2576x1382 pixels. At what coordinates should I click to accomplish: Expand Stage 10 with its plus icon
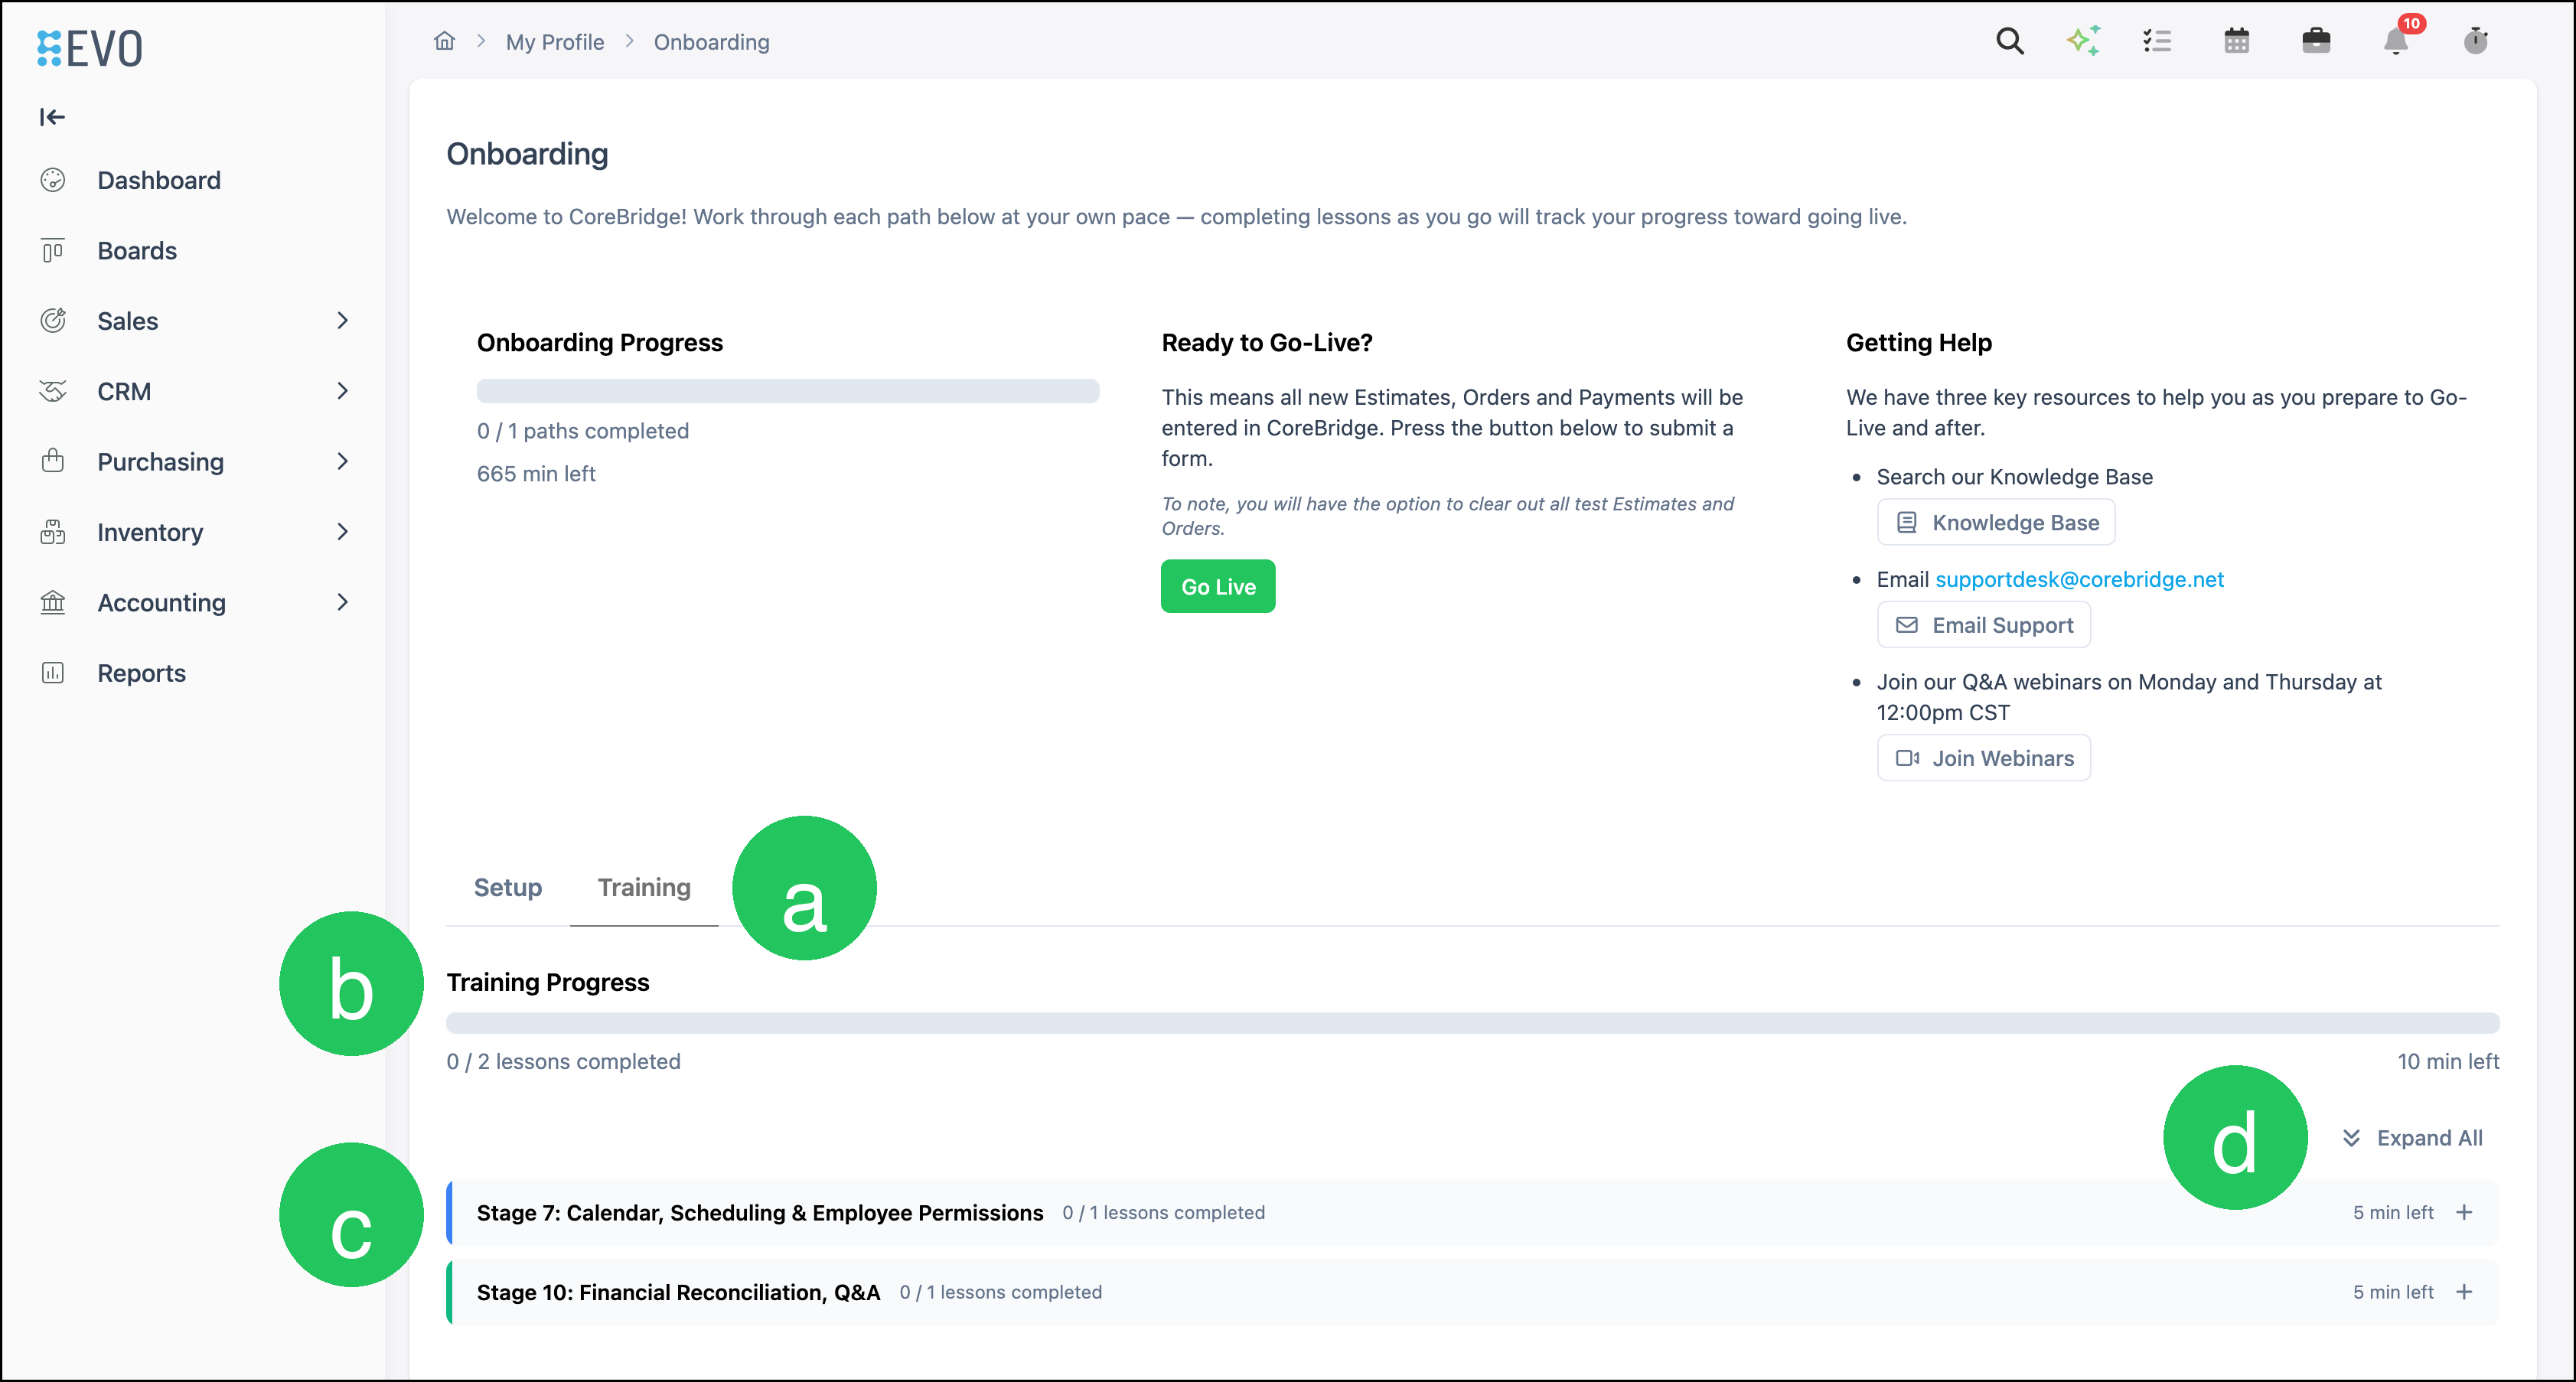(2465, 1292)
